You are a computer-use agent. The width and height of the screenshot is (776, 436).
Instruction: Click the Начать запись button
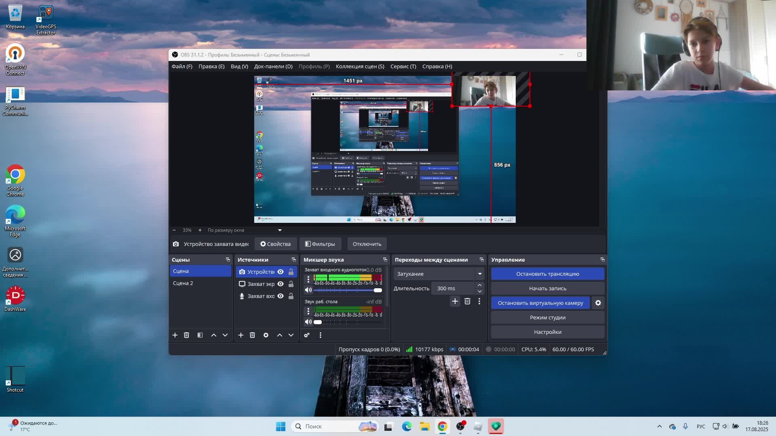(x=548, y=288)
